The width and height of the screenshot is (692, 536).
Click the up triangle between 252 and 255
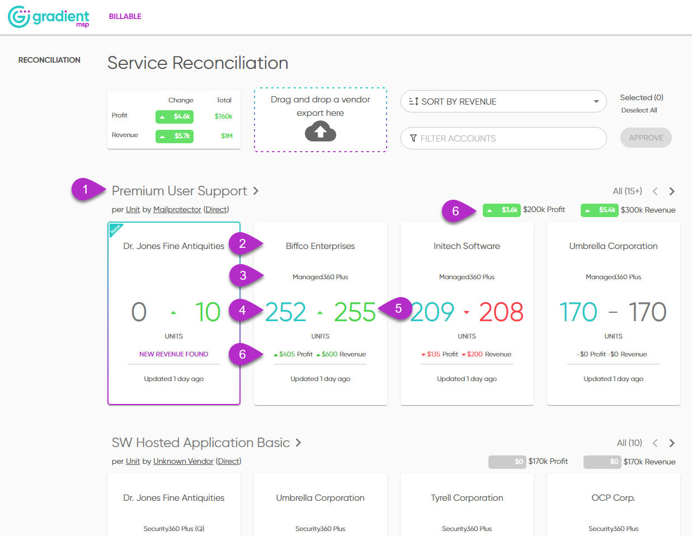point(320,313)
